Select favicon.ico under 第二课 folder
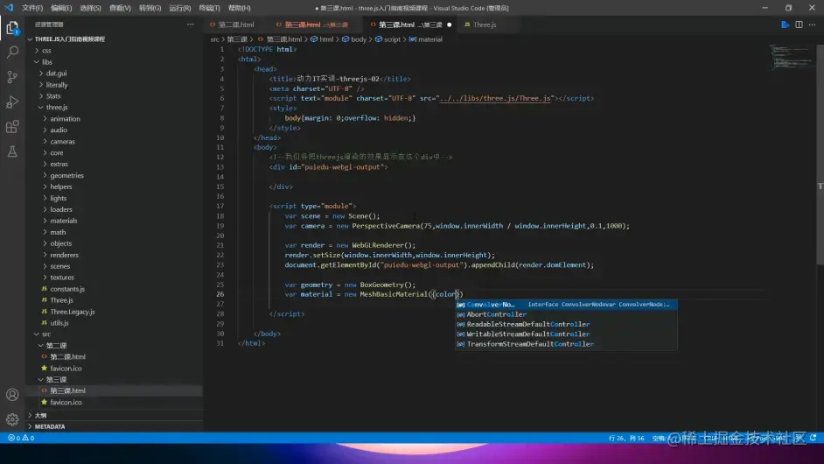The width and height of the screenshot is (824, 464). point(66,369)
